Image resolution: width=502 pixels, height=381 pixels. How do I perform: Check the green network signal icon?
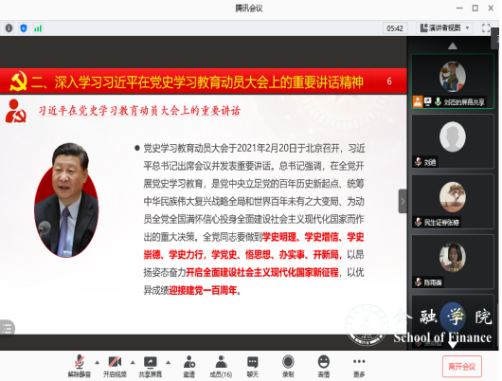(x=38, y=28)
